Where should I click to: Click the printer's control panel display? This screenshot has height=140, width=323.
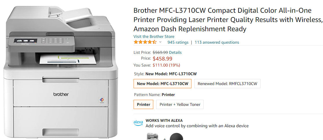(x=25, y=41)
